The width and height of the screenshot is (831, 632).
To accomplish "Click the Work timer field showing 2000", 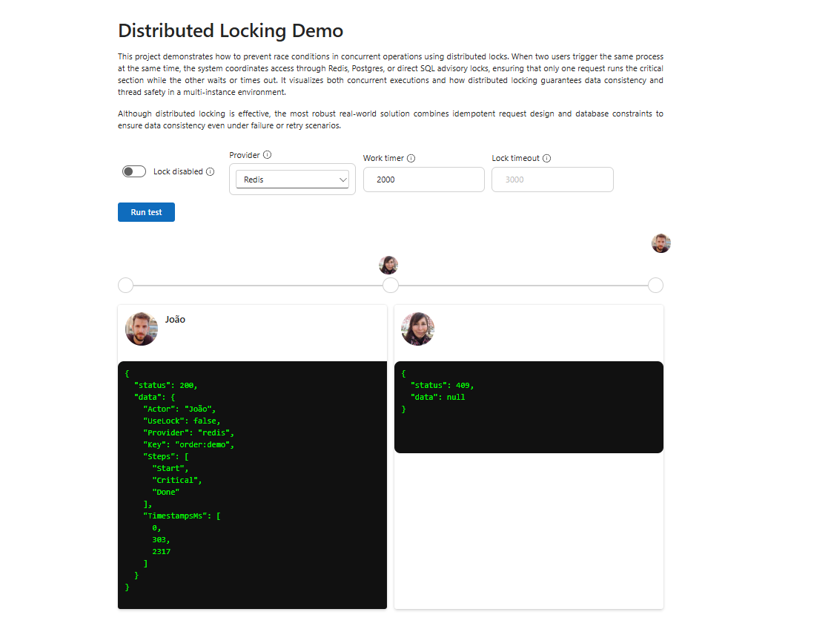I will [x=424, y=180].
